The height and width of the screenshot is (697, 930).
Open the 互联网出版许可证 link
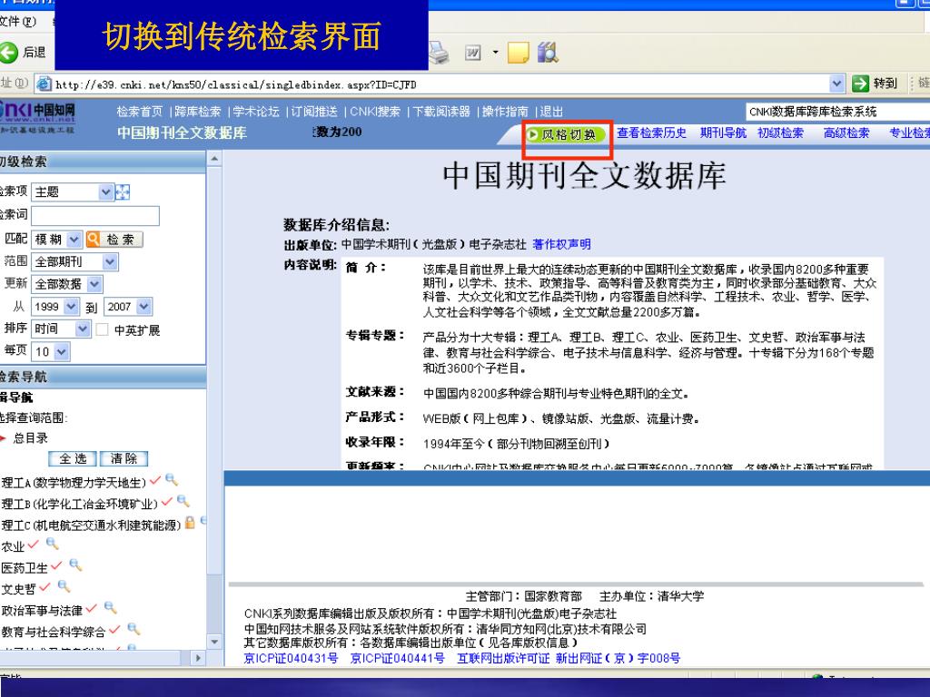coord(503,658)
